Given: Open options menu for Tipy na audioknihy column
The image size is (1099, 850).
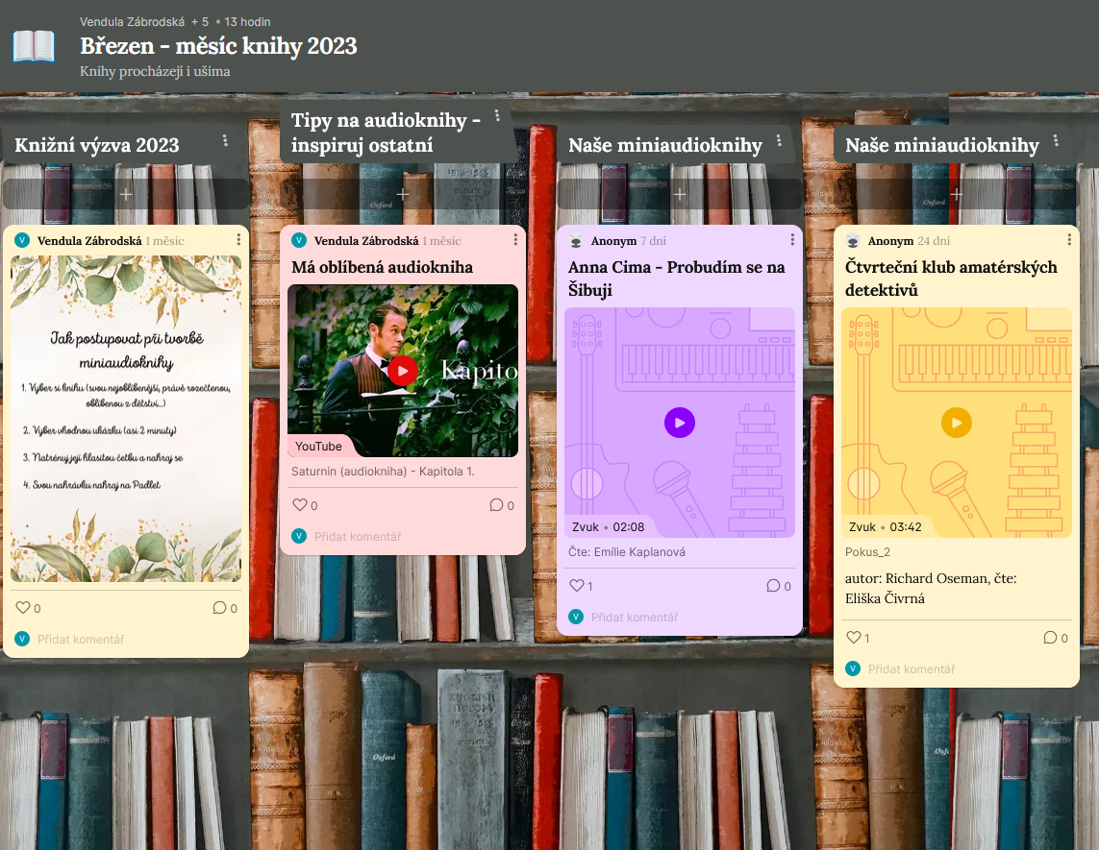Looking at the screenshot, I should (x=497, y=116).
